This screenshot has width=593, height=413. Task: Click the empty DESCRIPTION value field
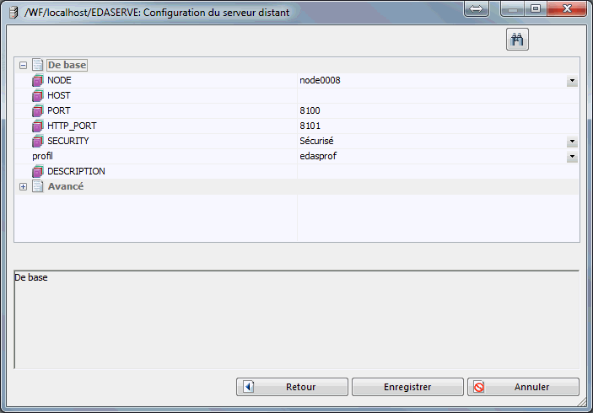[x=438, y=171]
